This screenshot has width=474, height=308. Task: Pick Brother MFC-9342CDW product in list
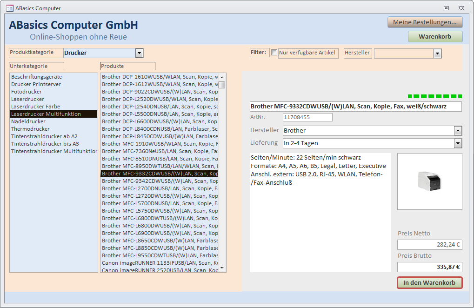160,181
